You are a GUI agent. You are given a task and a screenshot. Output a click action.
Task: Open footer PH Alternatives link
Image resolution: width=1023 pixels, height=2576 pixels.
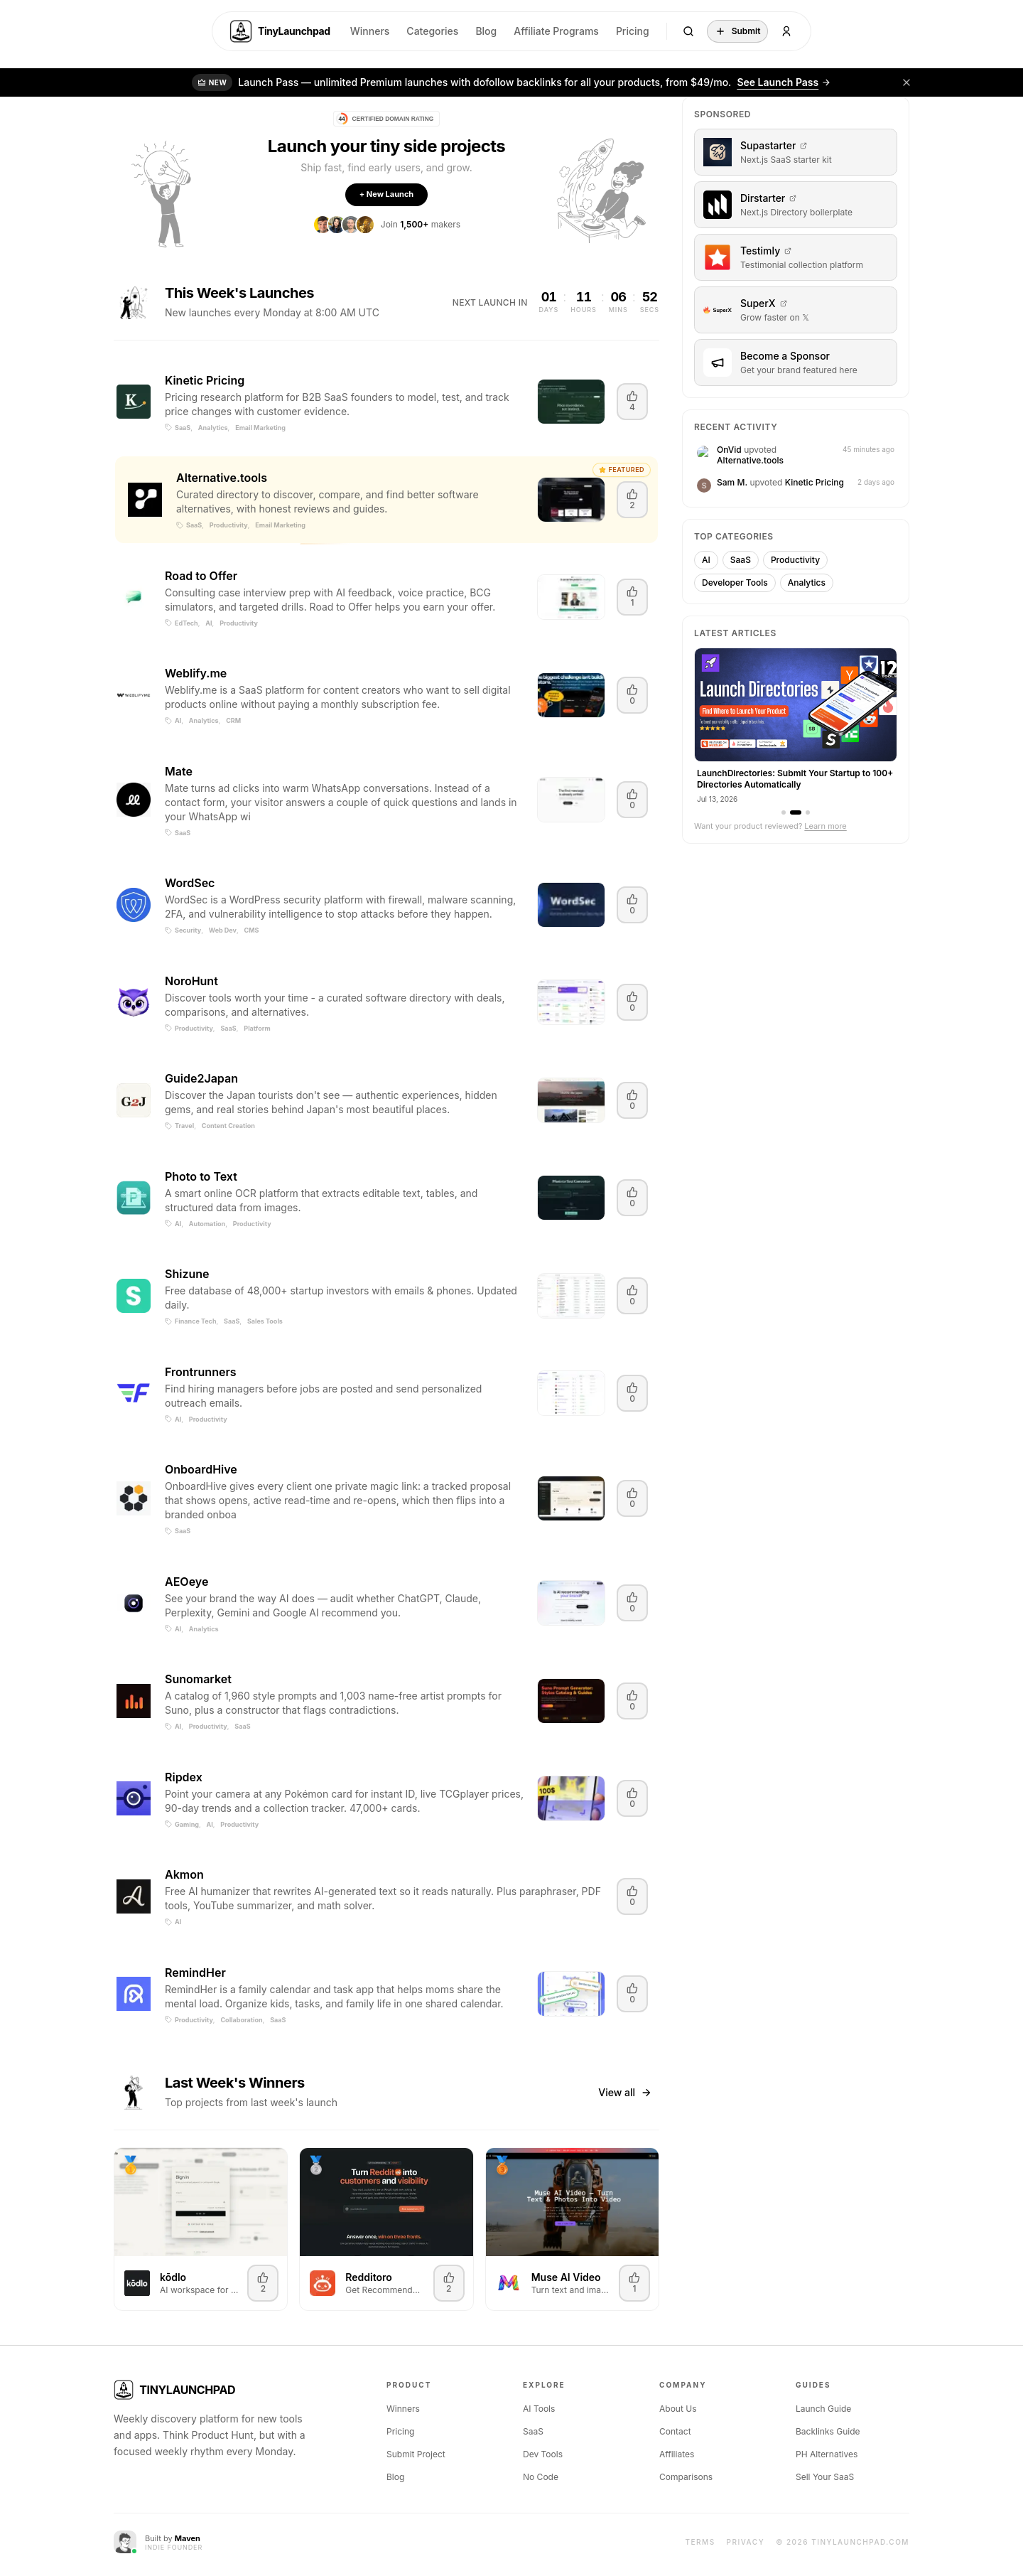pos(826,2454)
